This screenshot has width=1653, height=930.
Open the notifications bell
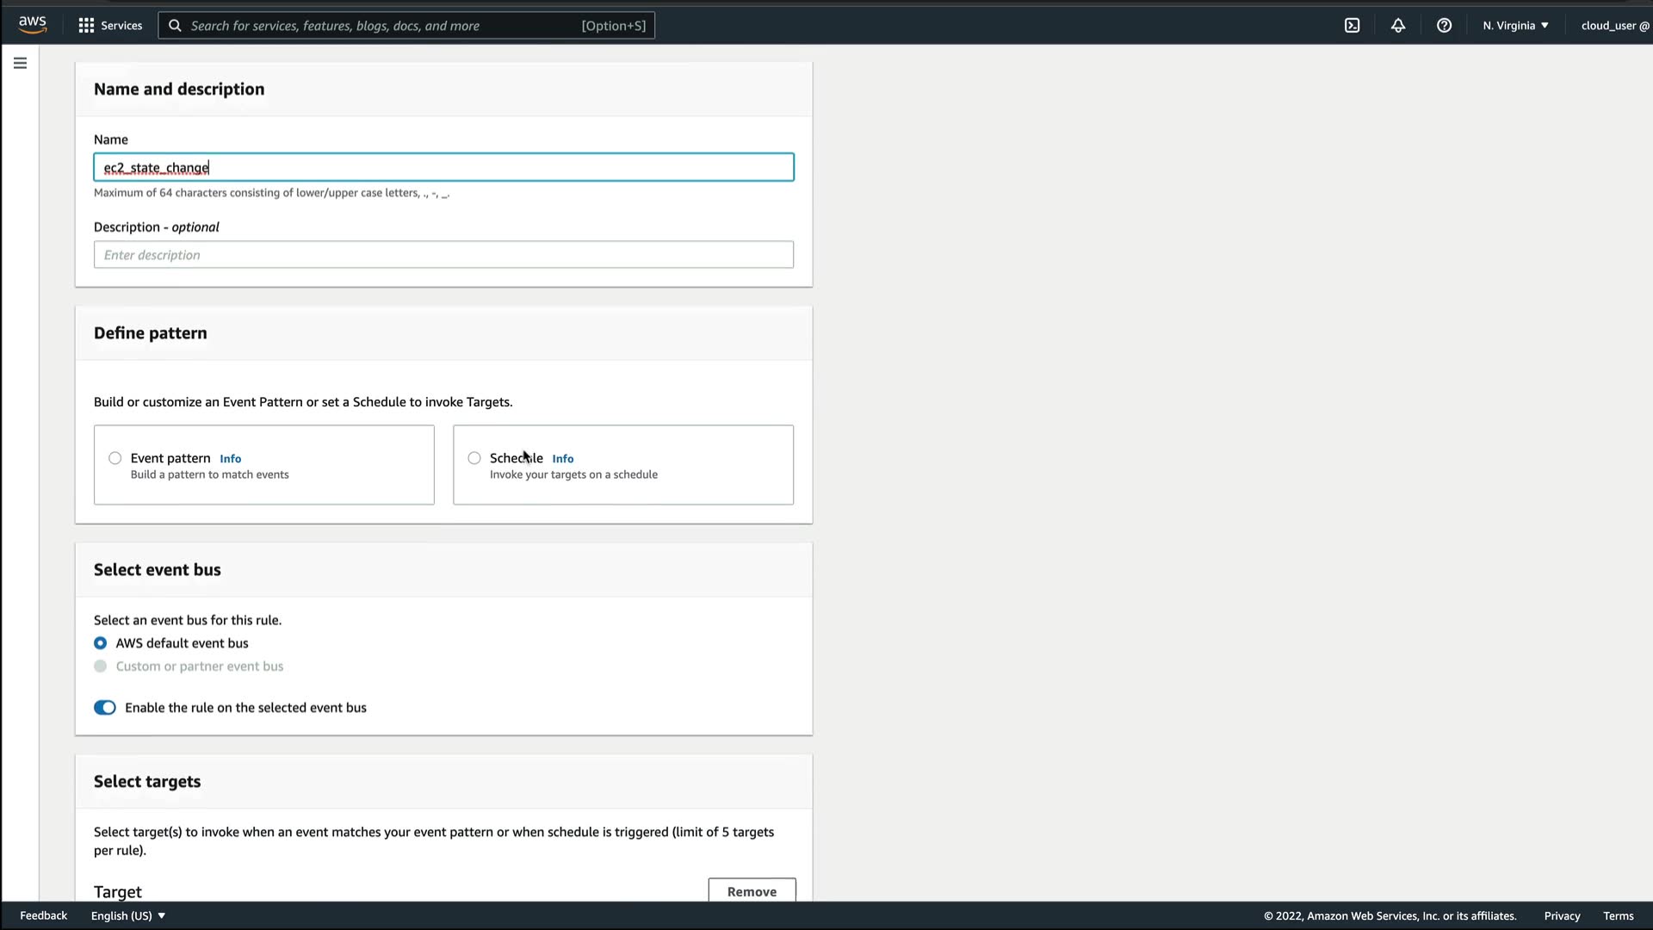pos(1398,26)
